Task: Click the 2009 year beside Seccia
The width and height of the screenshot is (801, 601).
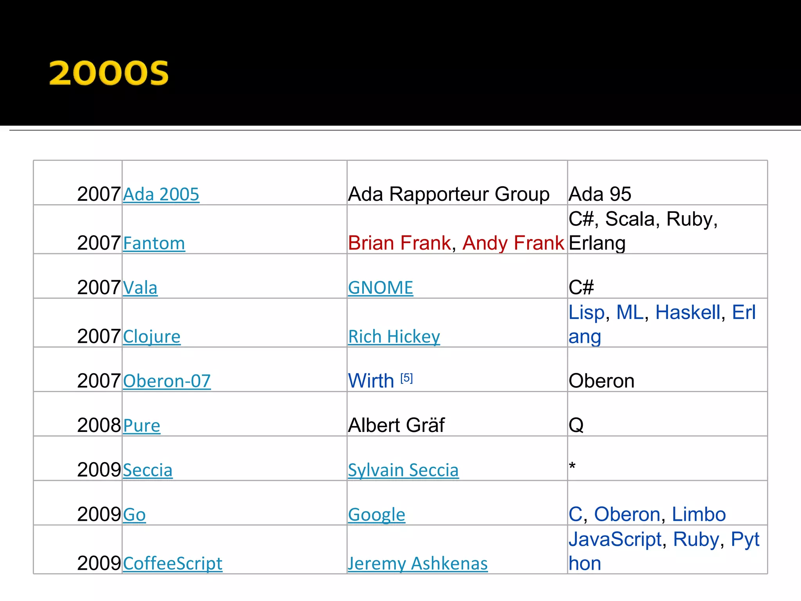Action: [x=99, y=470]
